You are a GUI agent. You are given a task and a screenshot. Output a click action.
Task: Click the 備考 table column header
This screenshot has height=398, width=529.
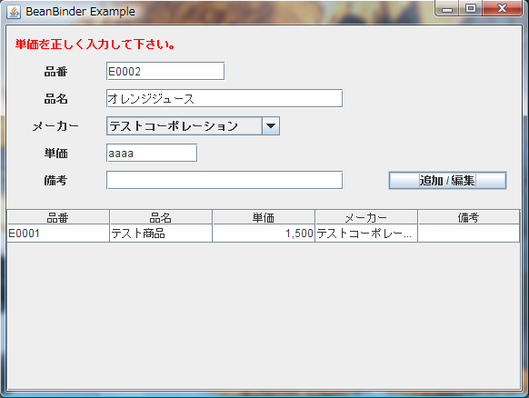coord(469,217)
